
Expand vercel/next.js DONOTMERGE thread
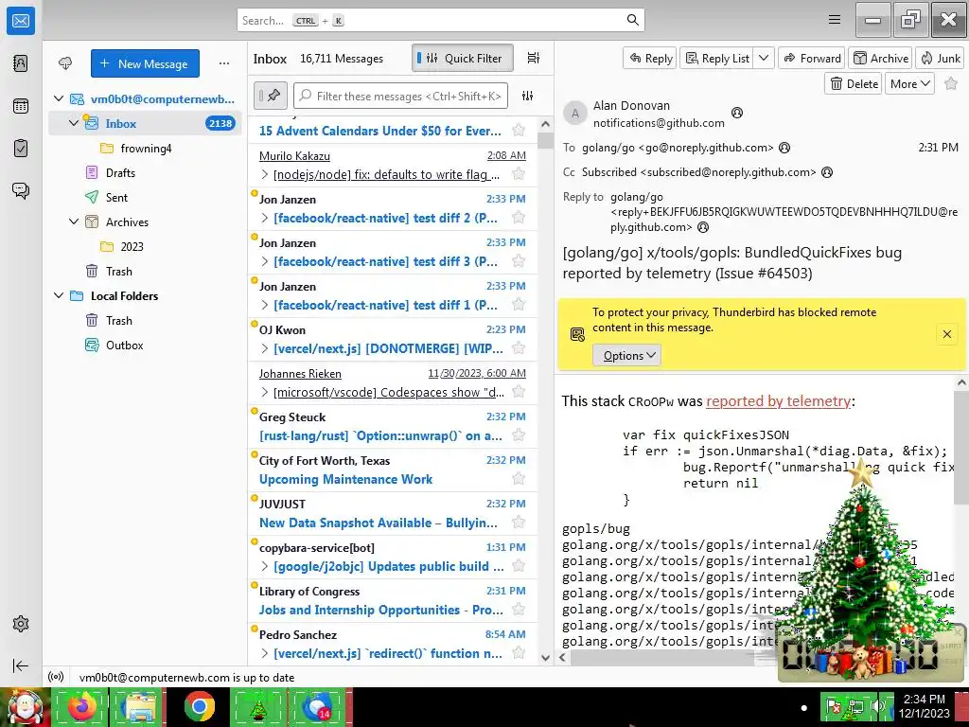pyautogui.click(x=265, y=348)
